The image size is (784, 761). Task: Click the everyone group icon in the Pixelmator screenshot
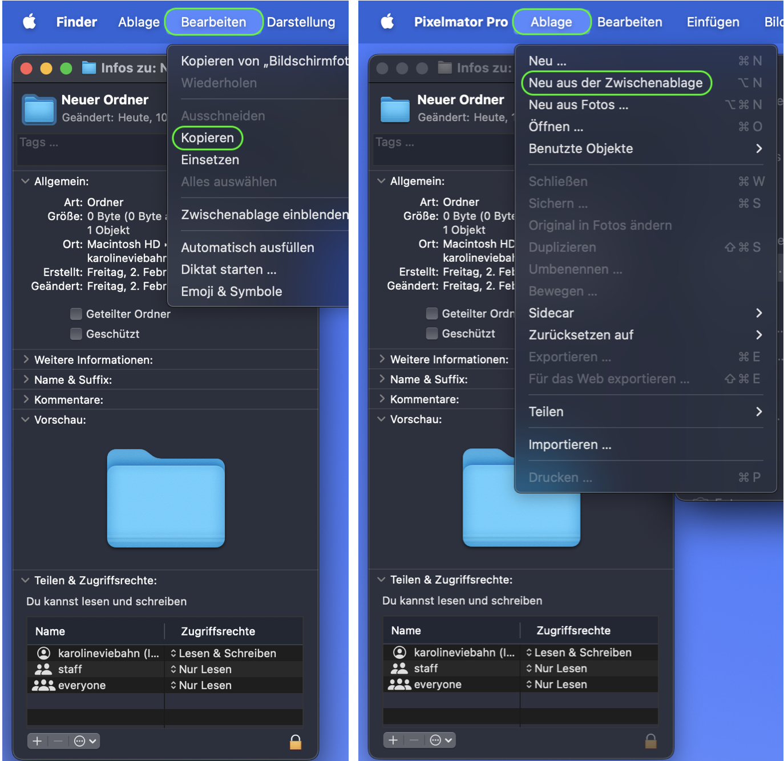coord(399,684)
